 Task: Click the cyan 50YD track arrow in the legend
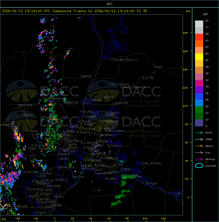(199, 133)
